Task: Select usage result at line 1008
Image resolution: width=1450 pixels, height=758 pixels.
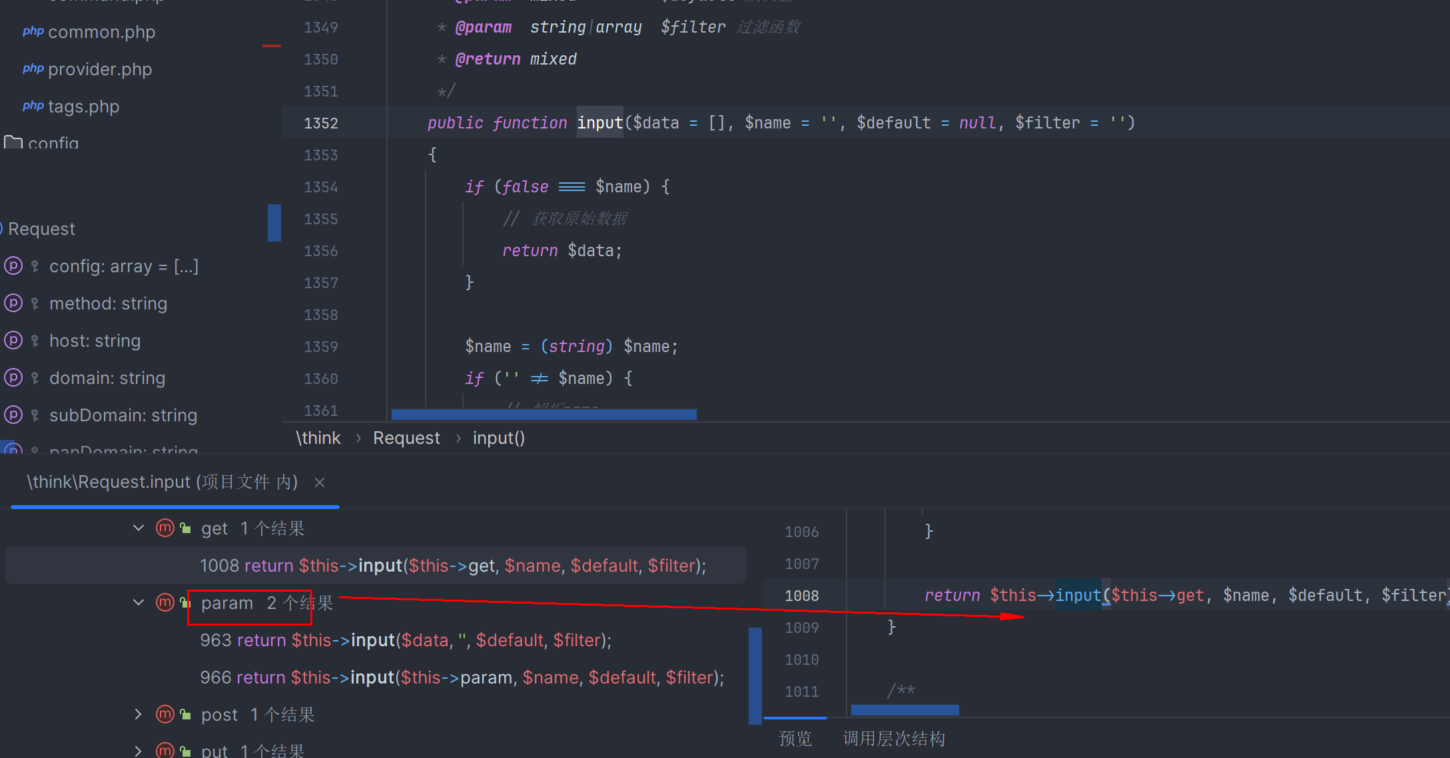Action: click(x=376, y=566)
